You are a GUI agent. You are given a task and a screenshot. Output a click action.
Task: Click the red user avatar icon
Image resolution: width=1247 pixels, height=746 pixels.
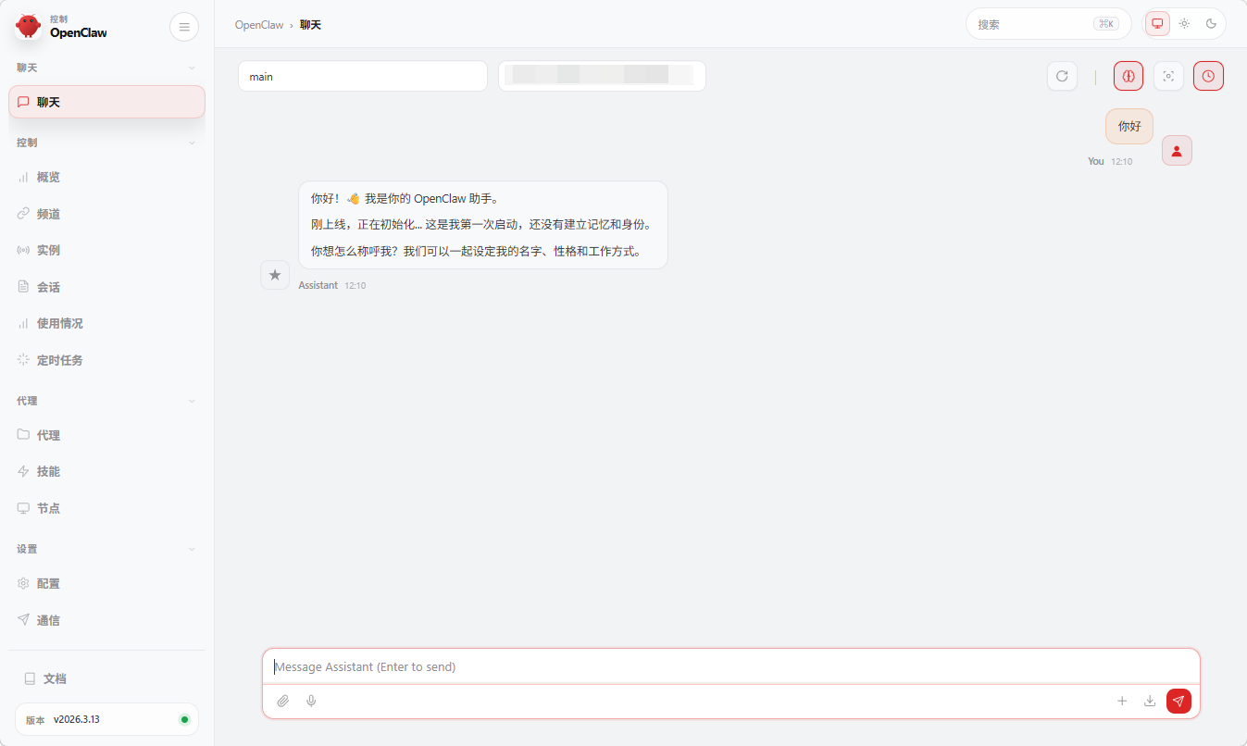pos(1177,151)
